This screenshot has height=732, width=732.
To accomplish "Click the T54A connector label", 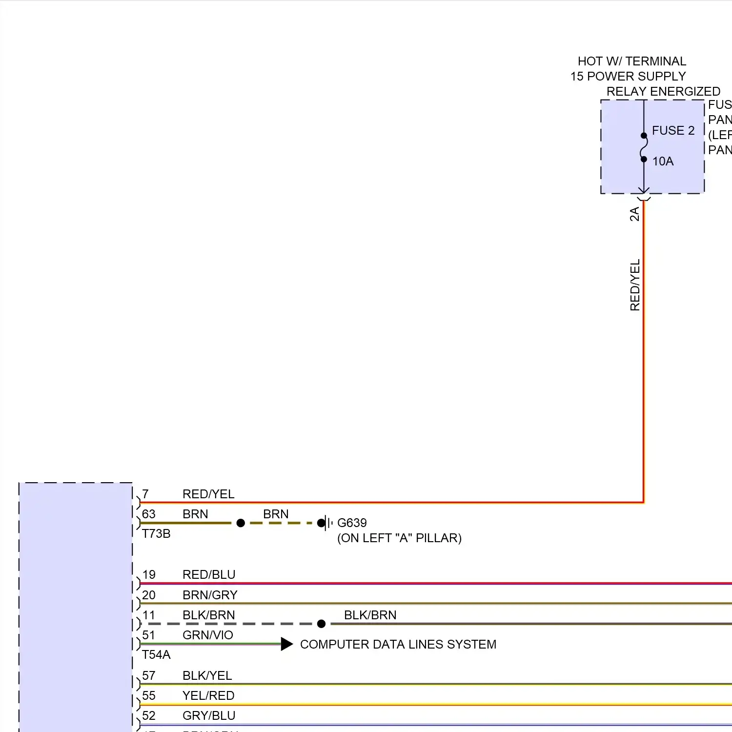I will coord(156,655).
